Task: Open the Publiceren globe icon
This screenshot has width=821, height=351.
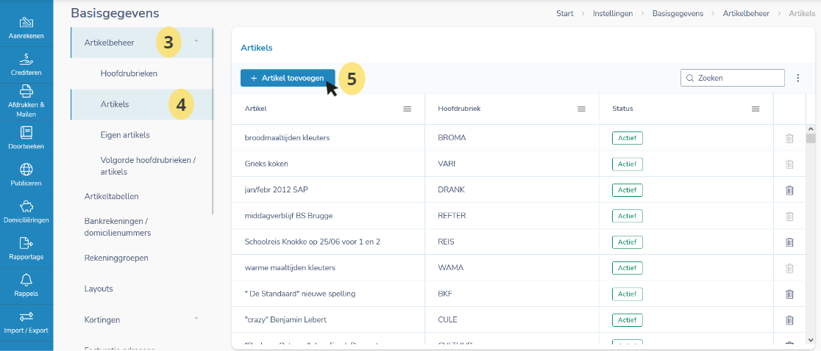Action: point(26,169)
